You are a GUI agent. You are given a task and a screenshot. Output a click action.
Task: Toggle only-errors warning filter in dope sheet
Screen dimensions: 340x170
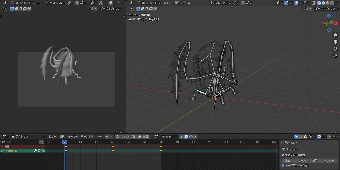(x=305, y=137)
